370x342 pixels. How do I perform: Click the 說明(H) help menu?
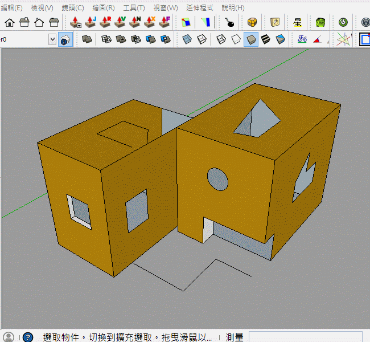[233, 8]
